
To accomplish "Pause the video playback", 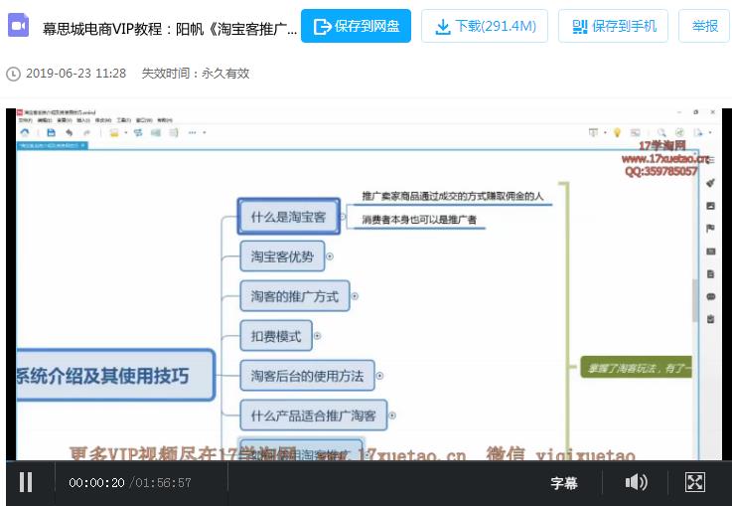I will [26, 482].
